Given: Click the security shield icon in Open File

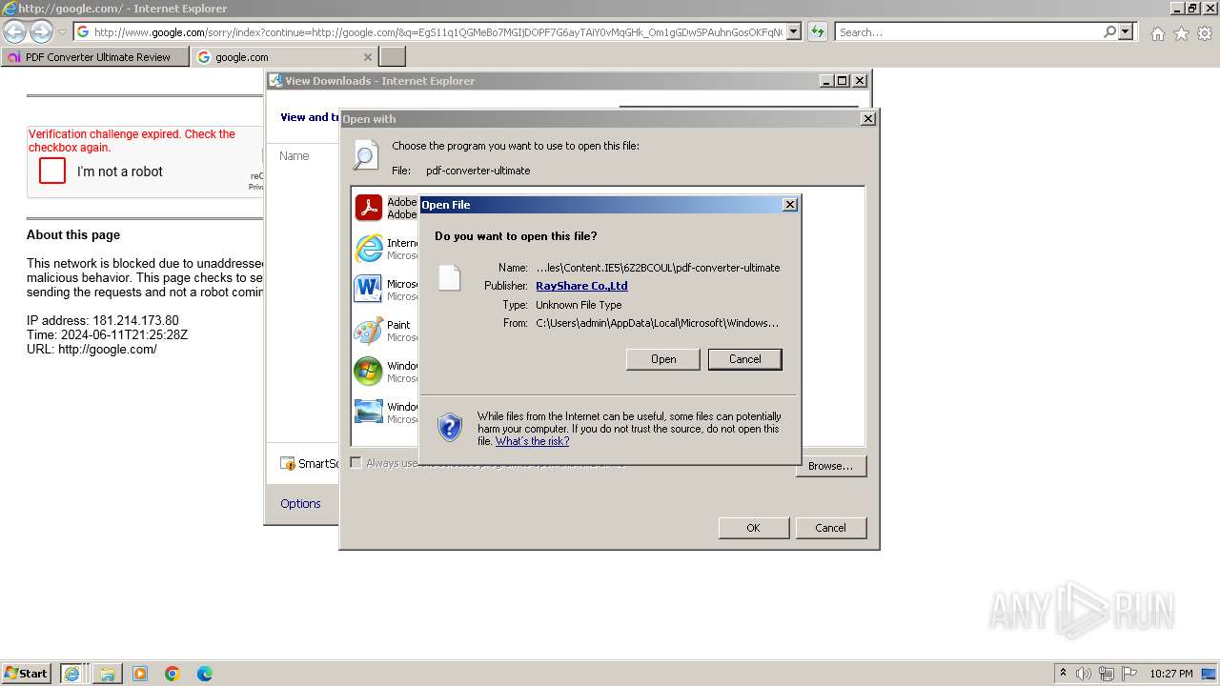Looking at the screenshot, I should (450, 427).
